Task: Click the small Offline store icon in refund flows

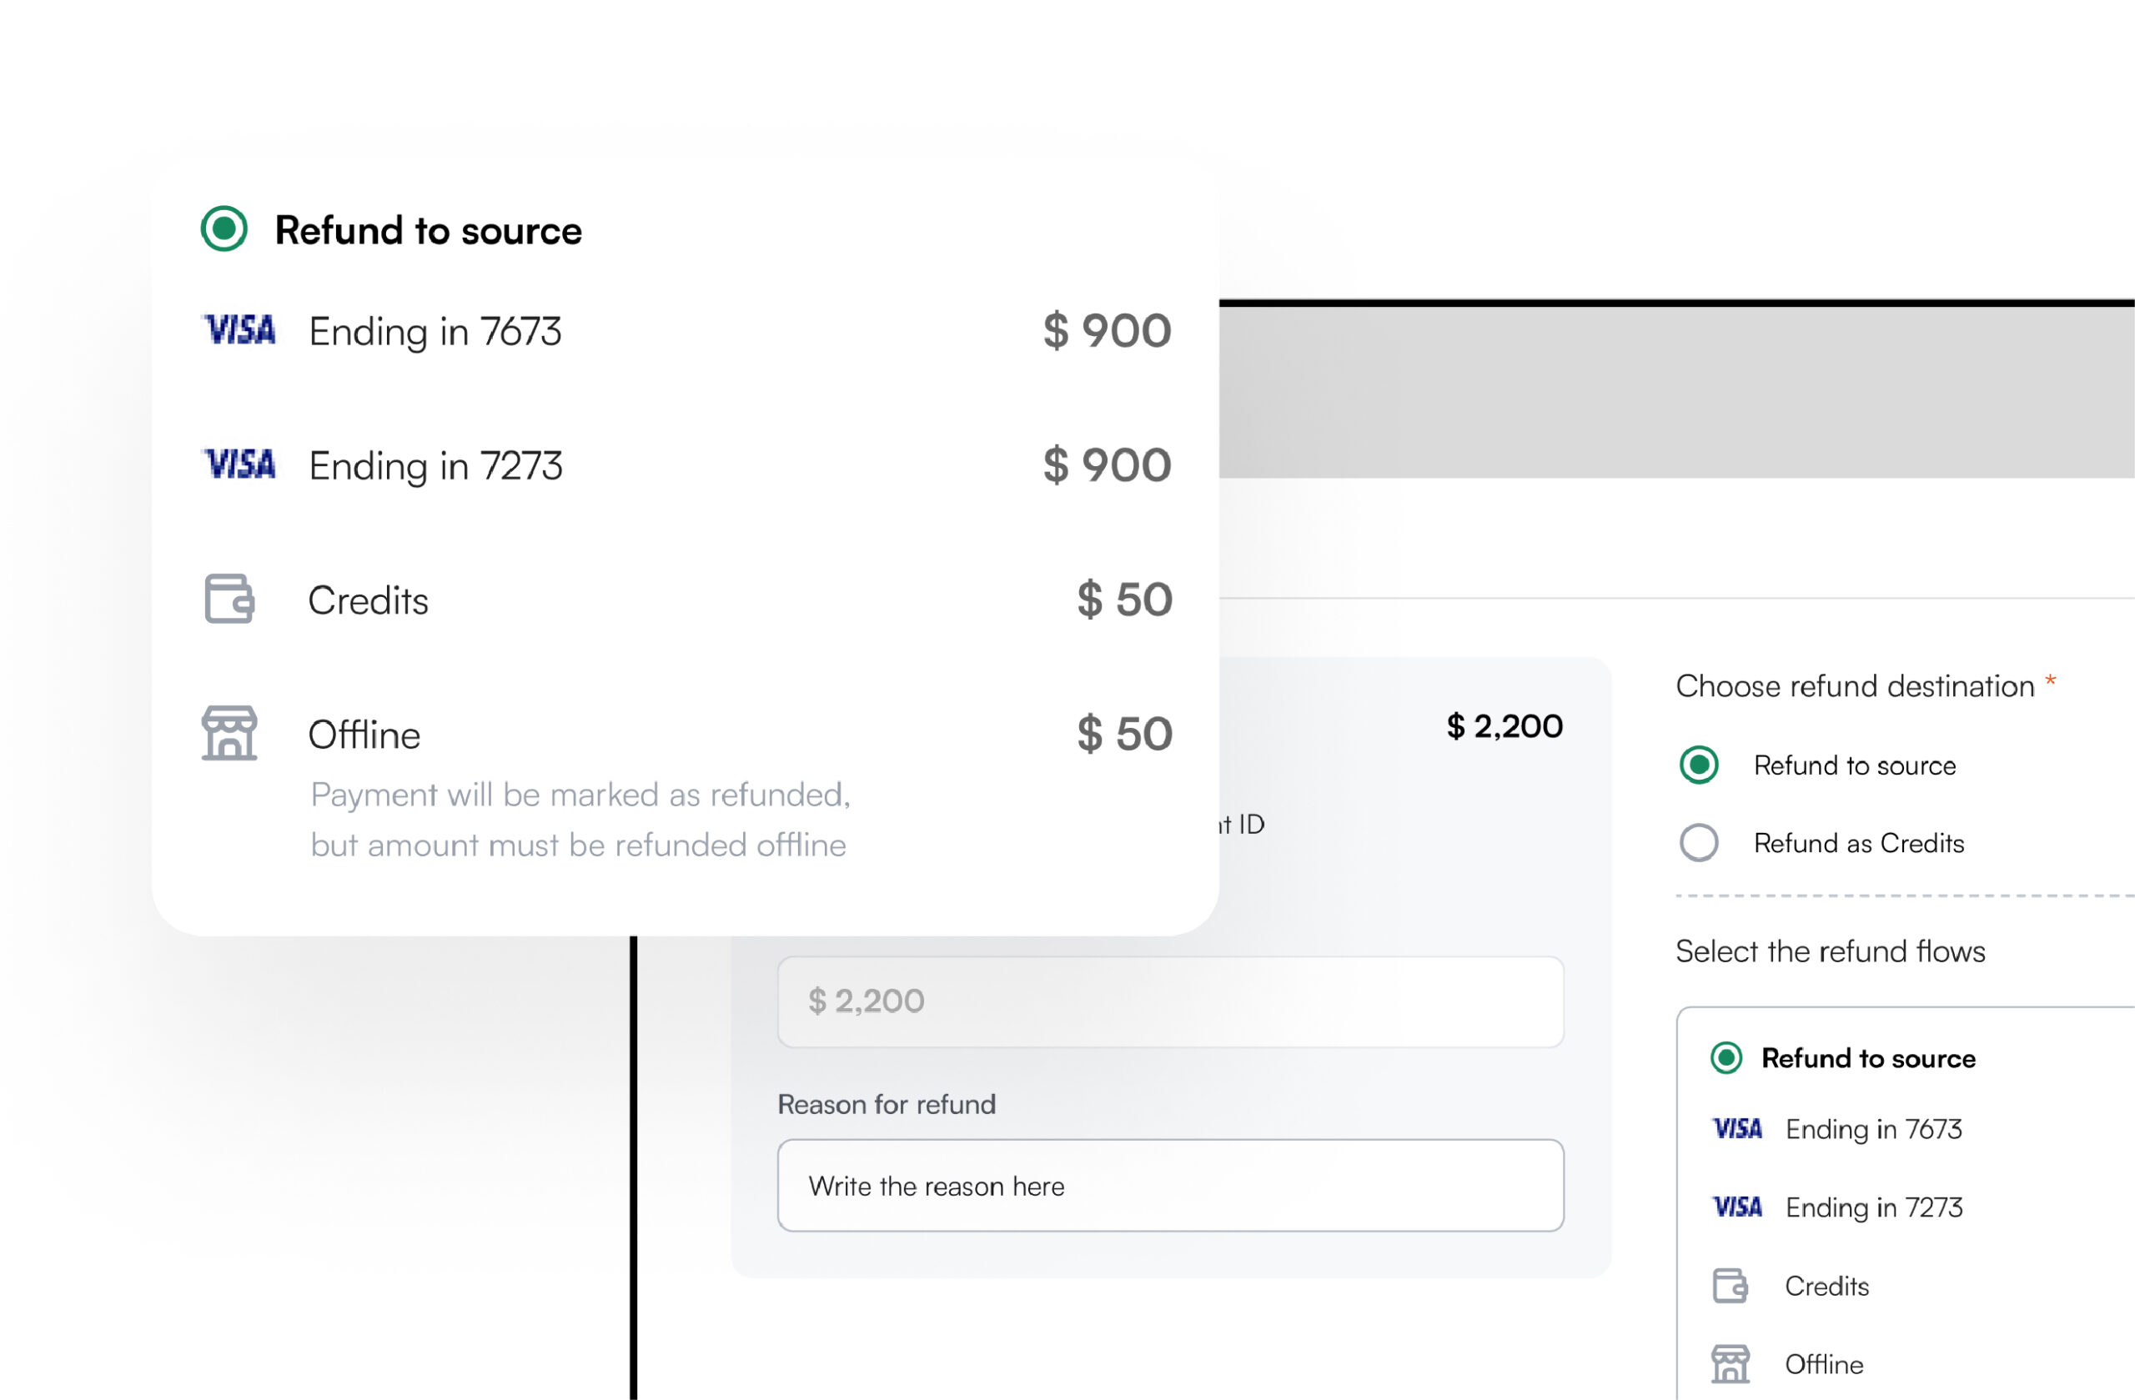Action: [x=1731, y=1364]
